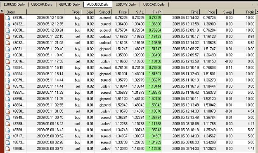Click the profit value 4.44
The image size is (258, 153).
point(251,148)
